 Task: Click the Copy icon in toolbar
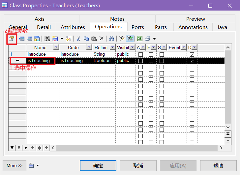(86, 39)
